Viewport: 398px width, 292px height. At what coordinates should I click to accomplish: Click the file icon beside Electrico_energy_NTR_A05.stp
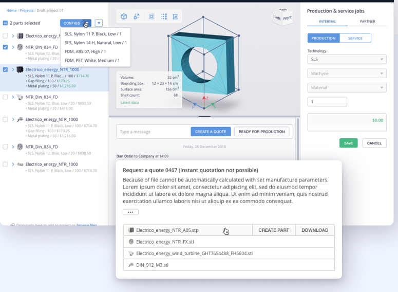coord(131,230)
